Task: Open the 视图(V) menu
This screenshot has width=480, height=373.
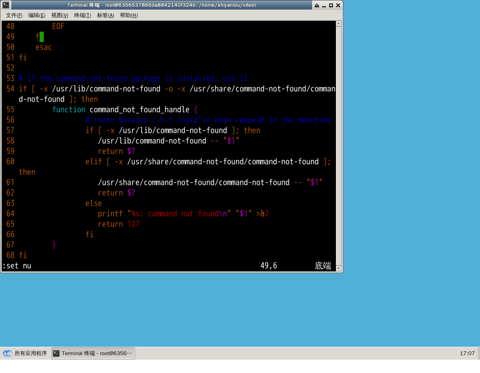Action: click(x=60, y=15)
